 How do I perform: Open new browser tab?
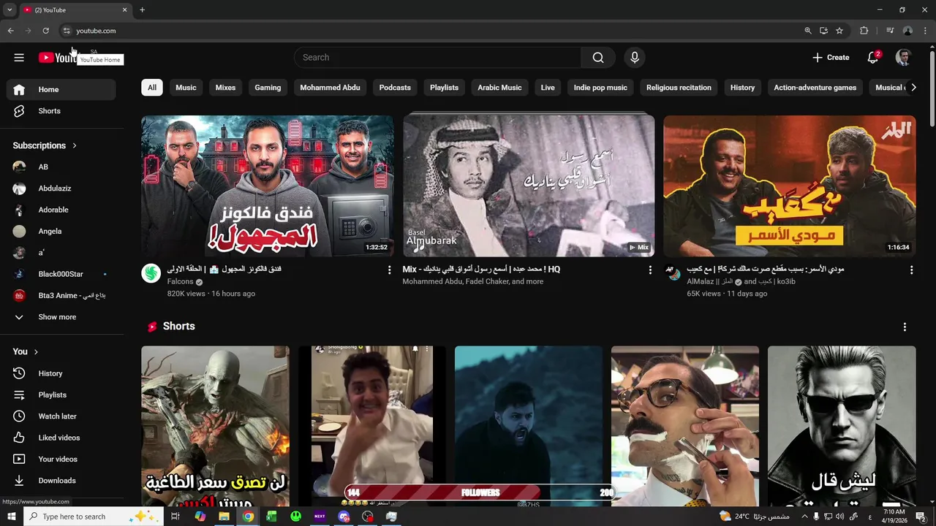coord(142,10)
